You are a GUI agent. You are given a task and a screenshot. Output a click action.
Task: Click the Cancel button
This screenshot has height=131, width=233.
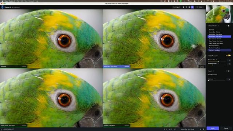click(x=226, y=128)
